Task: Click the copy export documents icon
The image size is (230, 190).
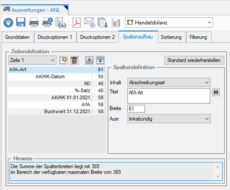Action: (103, 22)
